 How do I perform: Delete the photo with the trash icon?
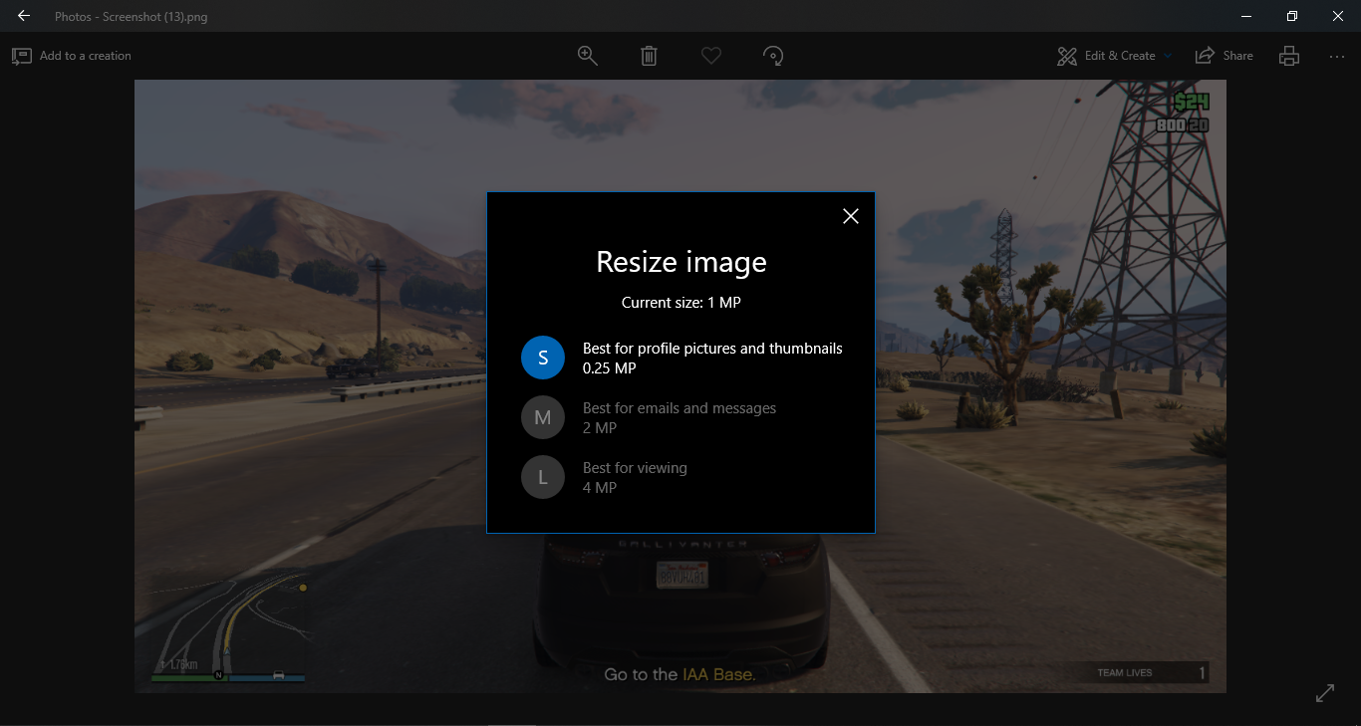coord(649,56)
